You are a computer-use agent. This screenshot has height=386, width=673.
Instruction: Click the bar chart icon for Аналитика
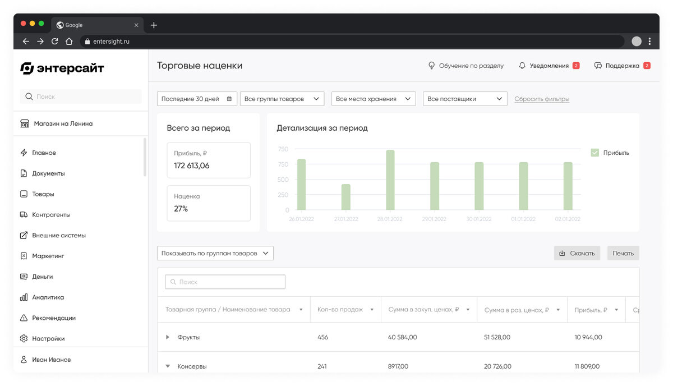24,297
